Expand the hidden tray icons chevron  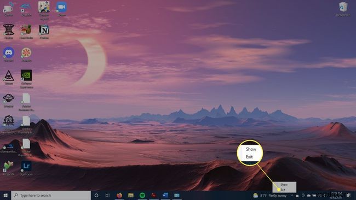(292, 195)
